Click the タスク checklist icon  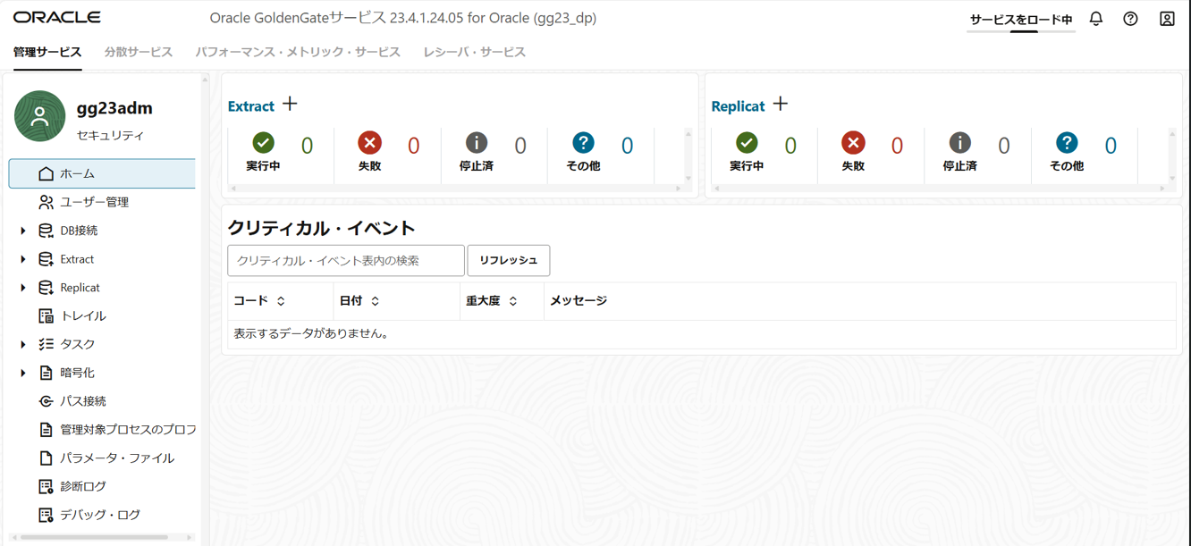[46, 344]
